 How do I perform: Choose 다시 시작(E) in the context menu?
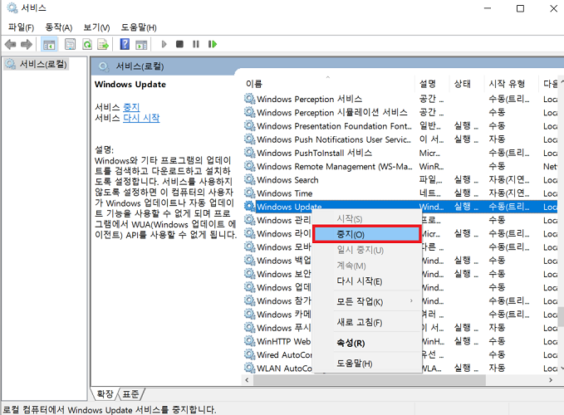366,281
